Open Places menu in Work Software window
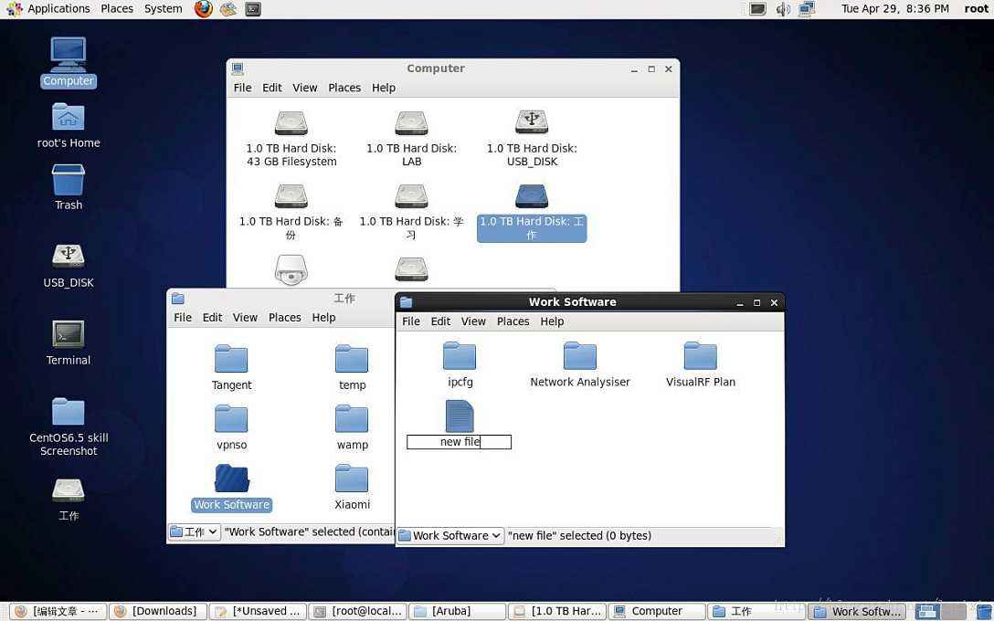 tap(513, 321)
